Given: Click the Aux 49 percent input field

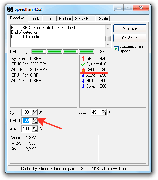Looking at the screenshot, I should point(96,112).
